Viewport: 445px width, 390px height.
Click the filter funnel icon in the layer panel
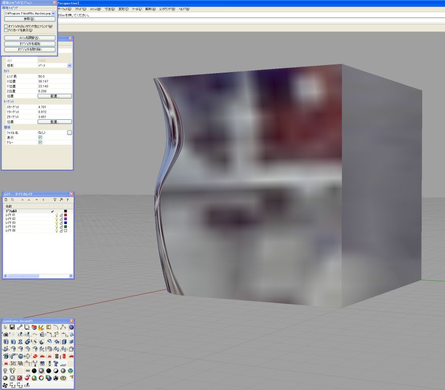[55, 200]
